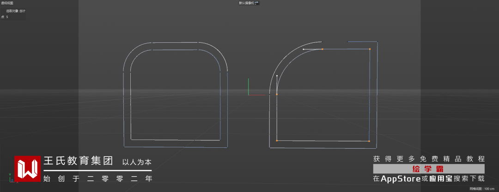Select the orange point at the arc's base
Viewport: 499px width, 192px height.
pos(277,94)
